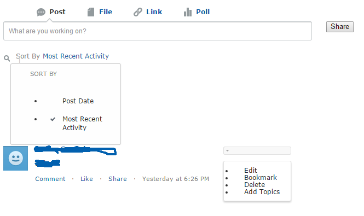Open the Poll tab
364x216 pixels.
(x=203, y=12)
